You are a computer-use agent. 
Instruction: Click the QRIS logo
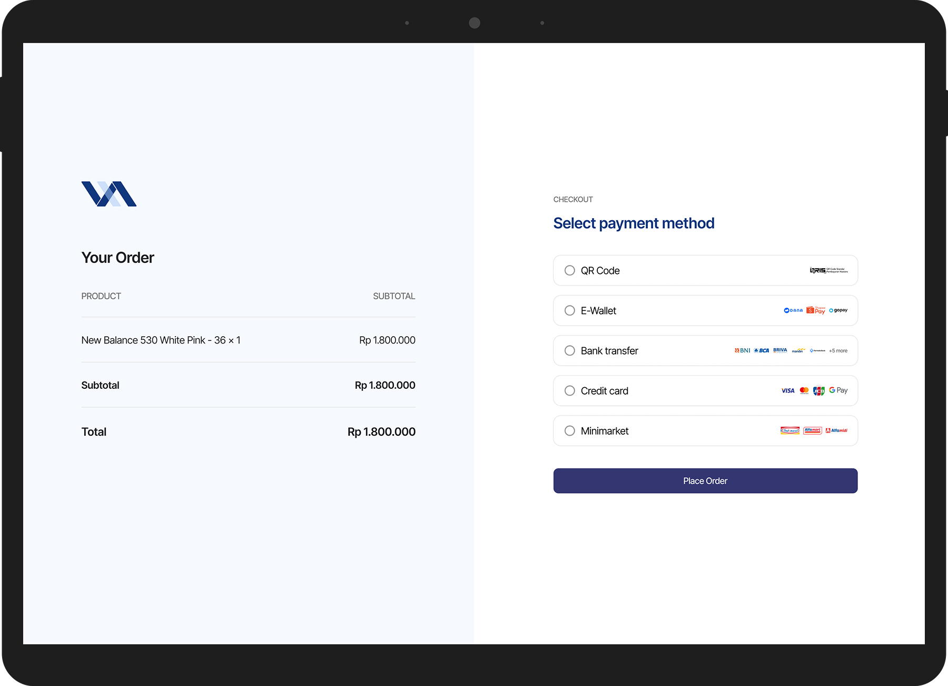click(x=828, y=270)
